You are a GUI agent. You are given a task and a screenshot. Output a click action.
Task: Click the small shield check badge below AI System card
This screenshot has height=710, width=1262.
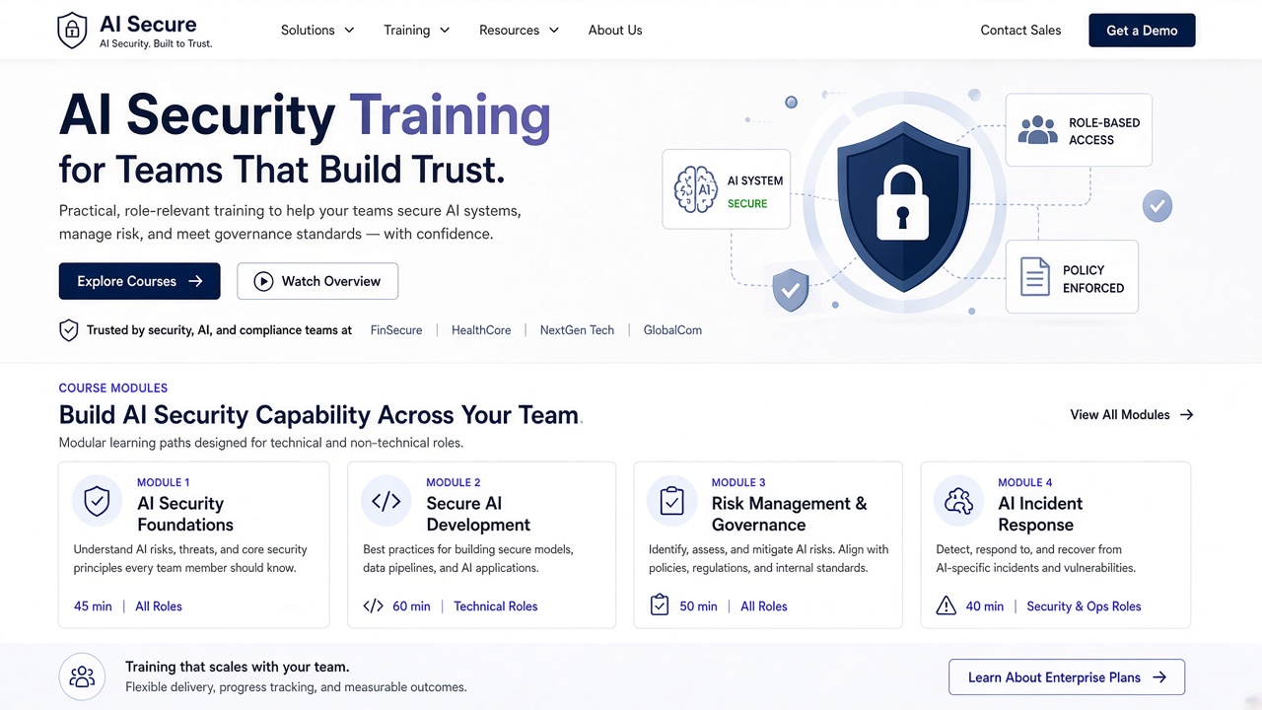[x=790, y=290]
